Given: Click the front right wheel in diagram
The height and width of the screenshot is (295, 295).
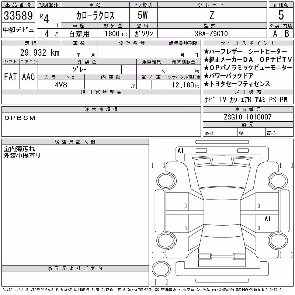Looking at the screenshot, I should click(278, 181).
